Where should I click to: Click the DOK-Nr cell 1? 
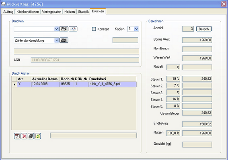click(x=81, y=84)
